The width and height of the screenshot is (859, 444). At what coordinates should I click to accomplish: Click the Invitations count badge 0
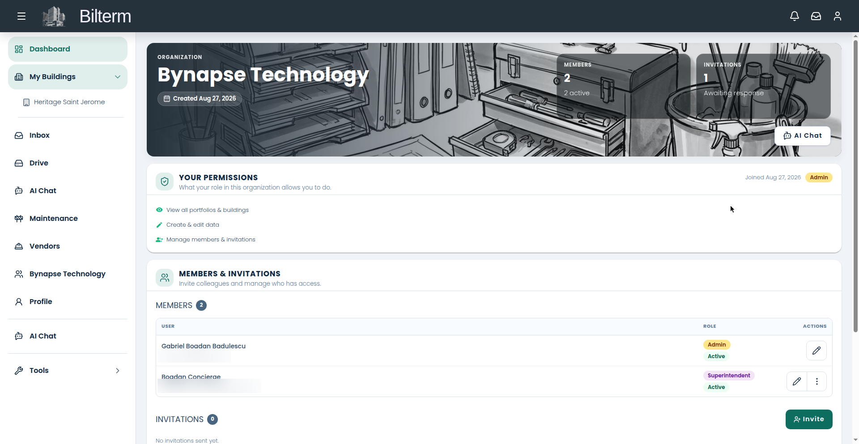coord(213,419)
